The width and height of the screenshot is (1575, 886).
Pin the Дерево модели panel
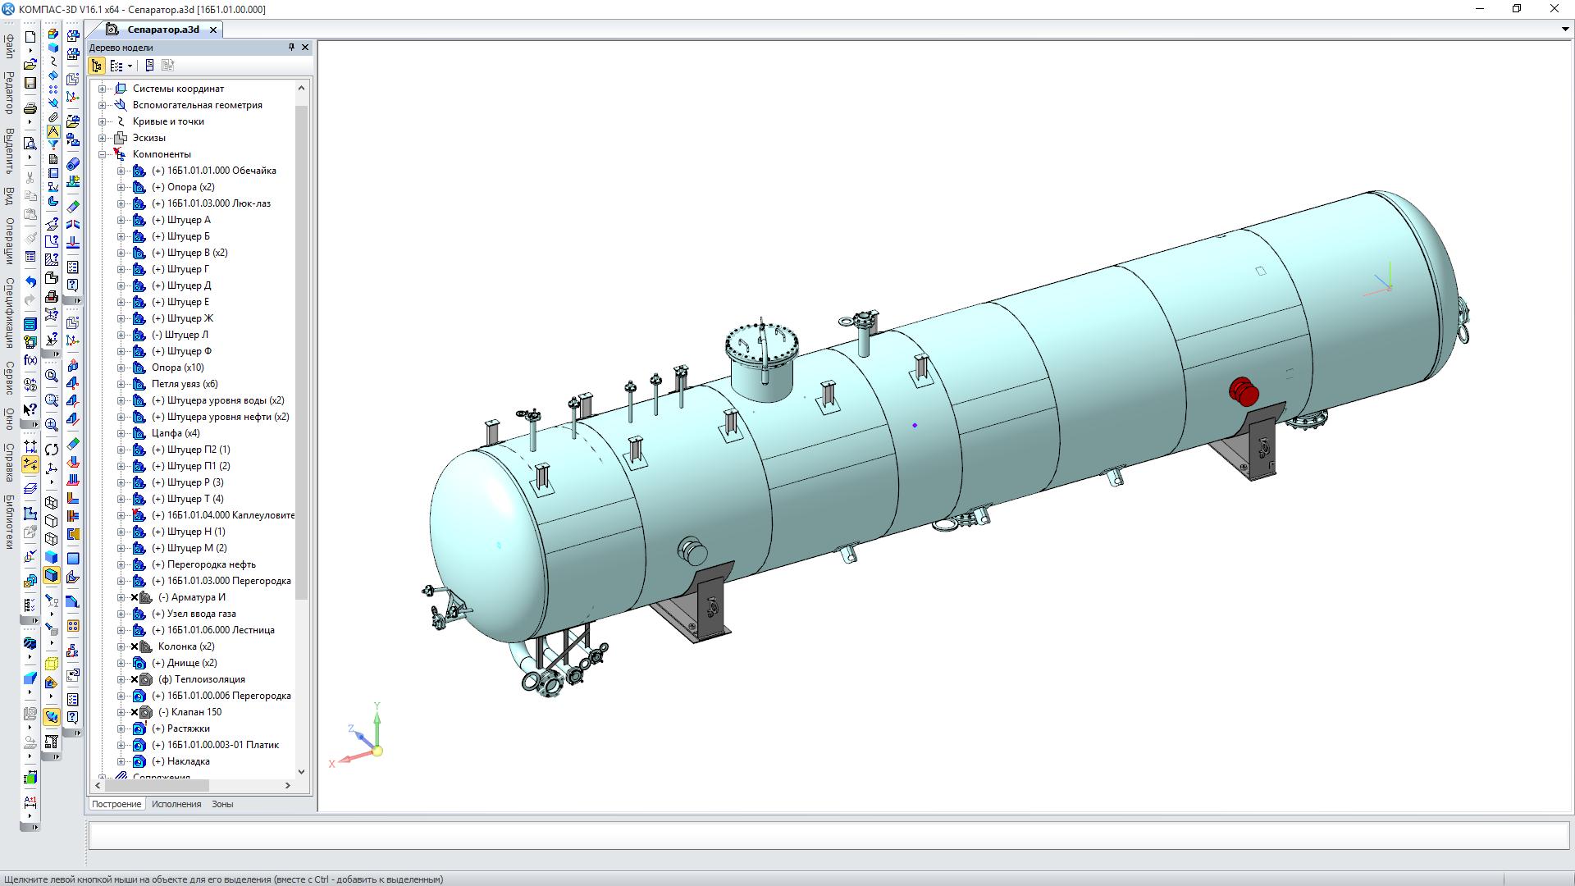coord(291,48)
